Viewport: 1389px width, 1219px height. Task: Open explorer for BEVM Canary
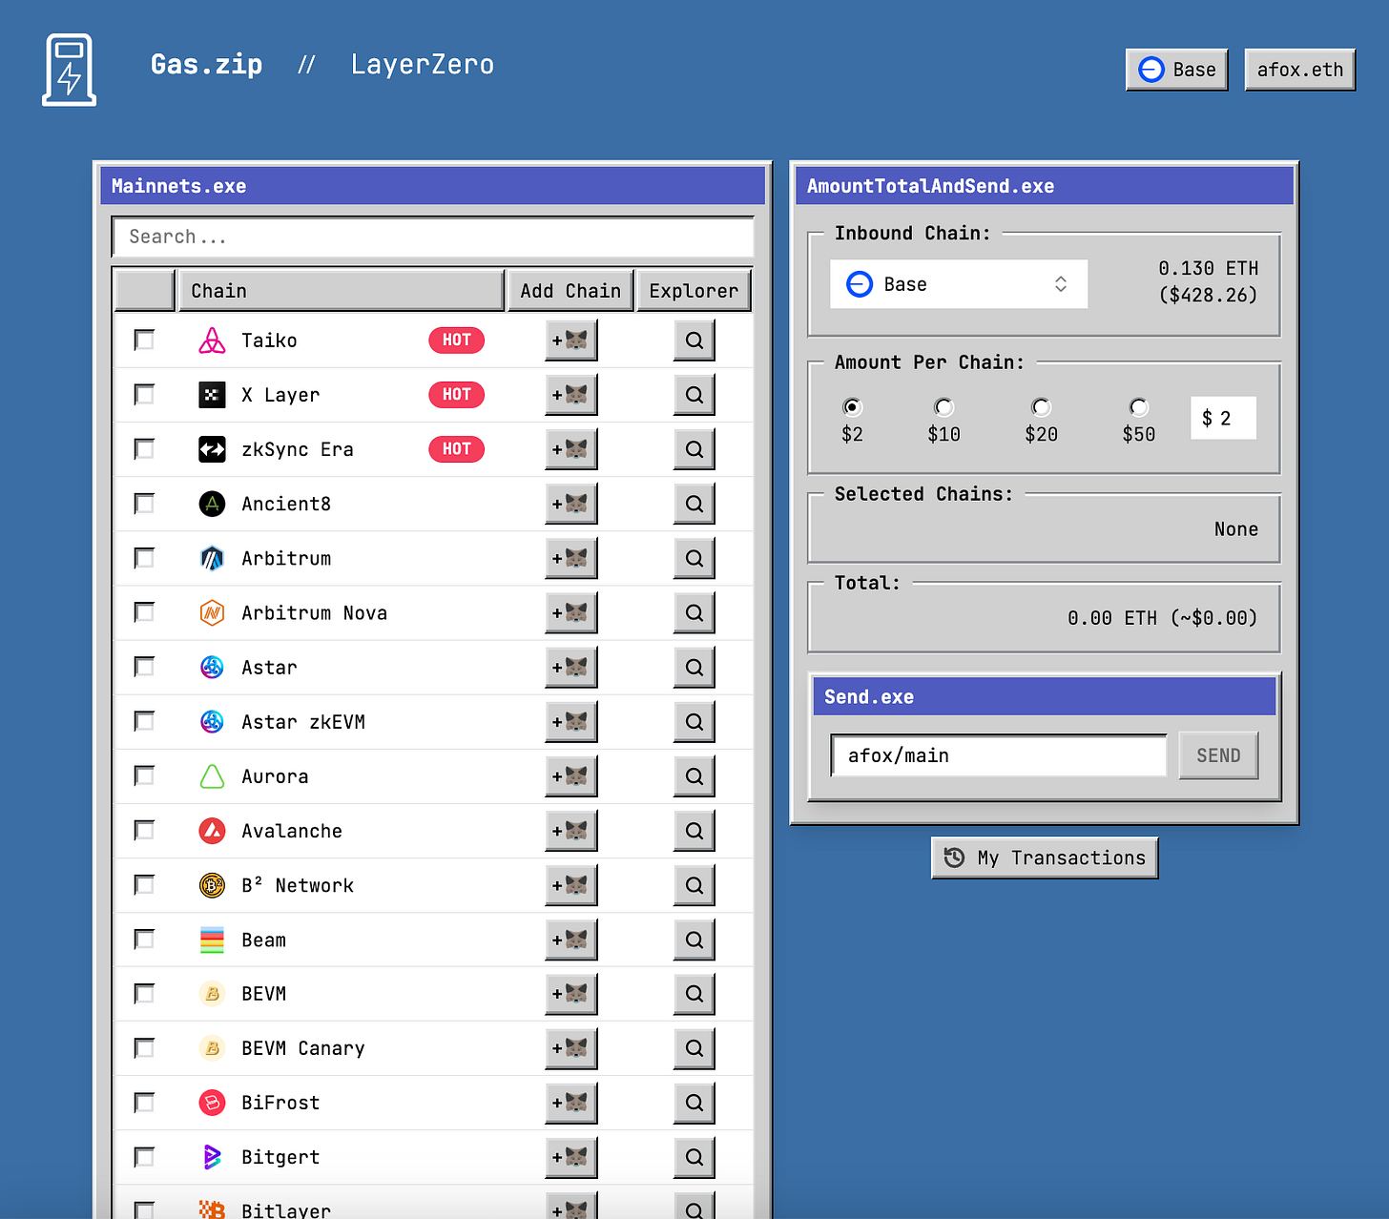point(694,1048)
